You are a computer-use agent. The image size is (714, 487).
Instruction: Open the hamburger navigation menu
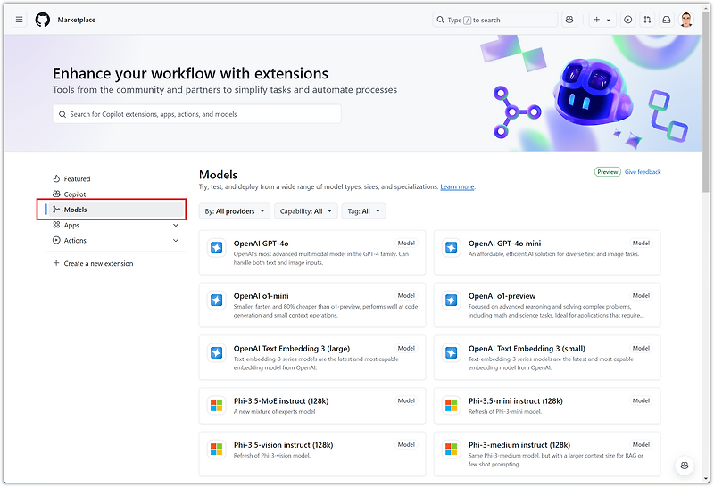(19, 20)
